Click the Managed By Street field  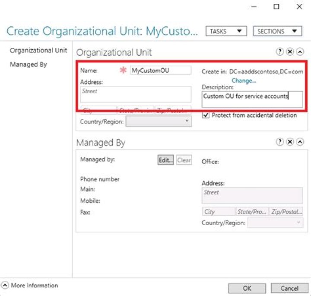pos(252,196)
